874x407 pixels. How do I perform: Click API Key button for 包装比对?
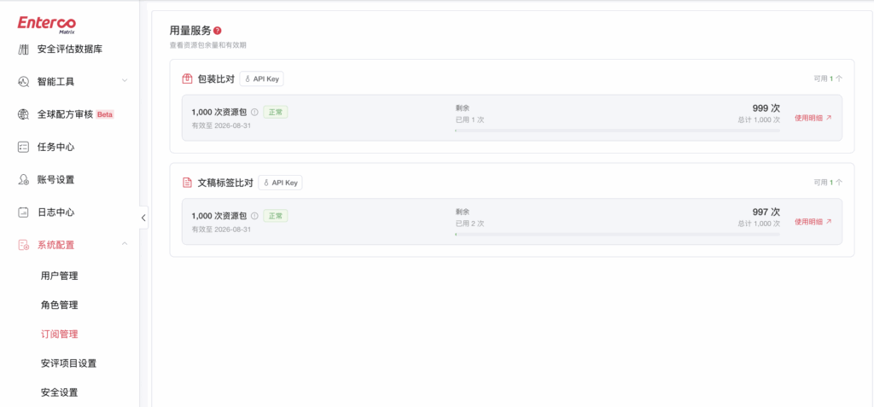(x=262, y=79)
